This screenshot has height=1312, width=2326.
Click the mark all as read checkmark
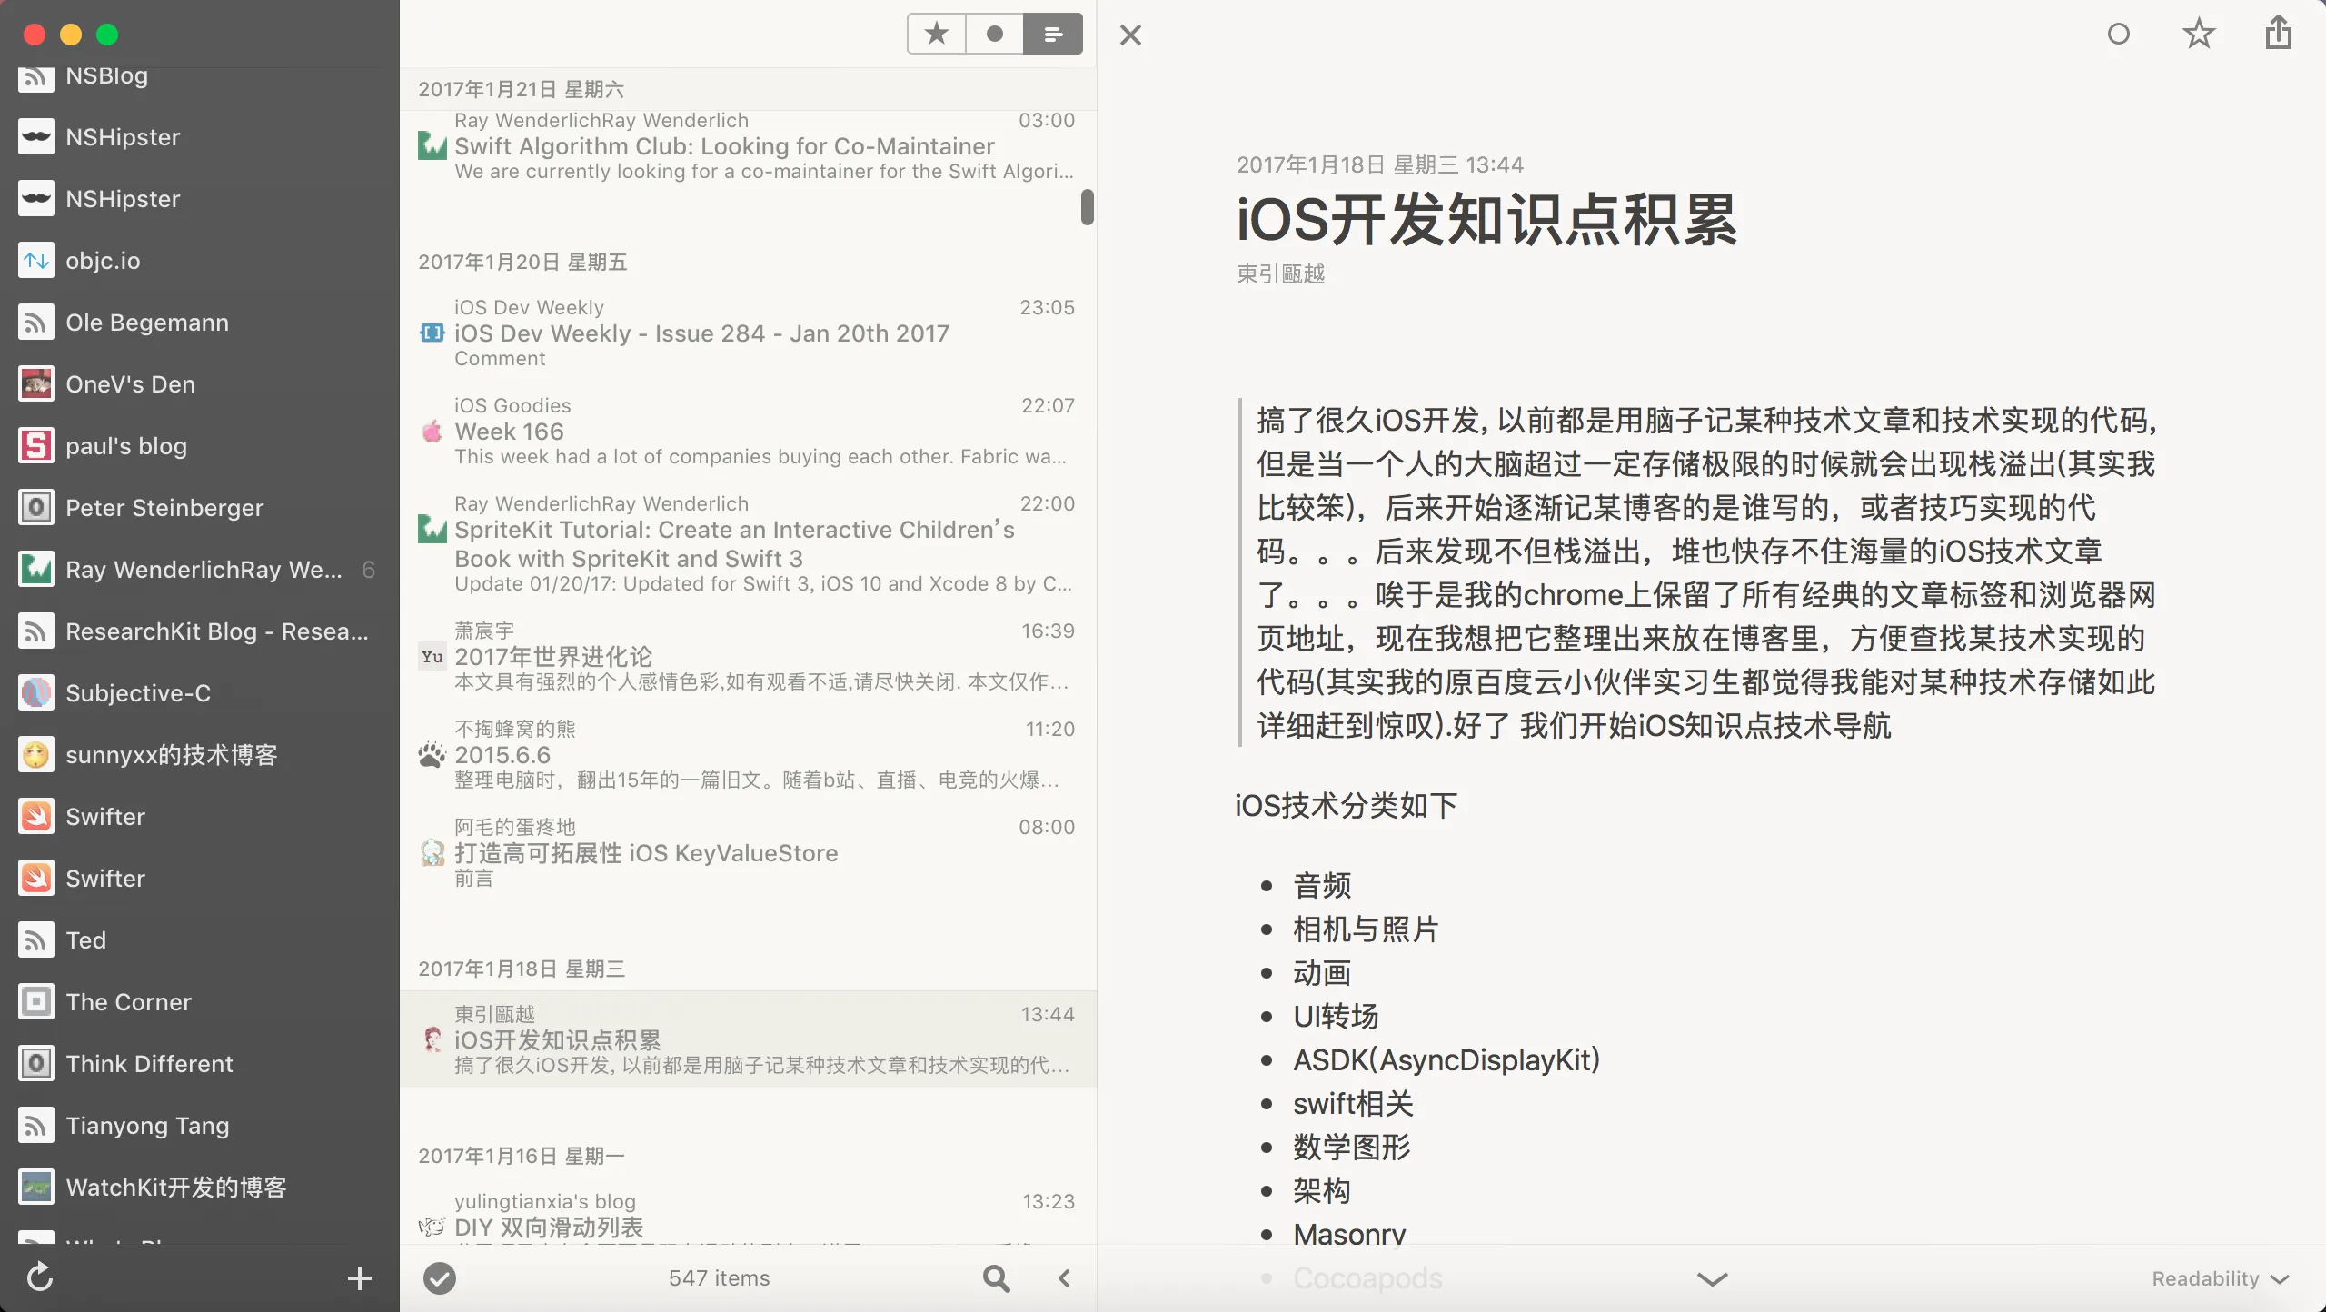(440, 1278)
